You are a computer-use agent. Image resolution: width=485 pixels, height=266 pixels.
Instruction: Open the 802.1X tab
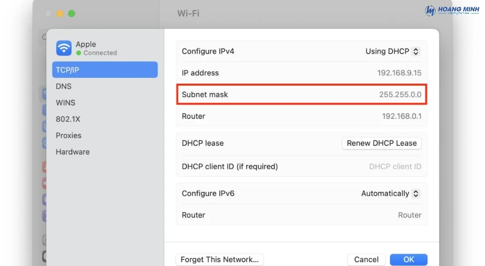[x=68, y=119]
